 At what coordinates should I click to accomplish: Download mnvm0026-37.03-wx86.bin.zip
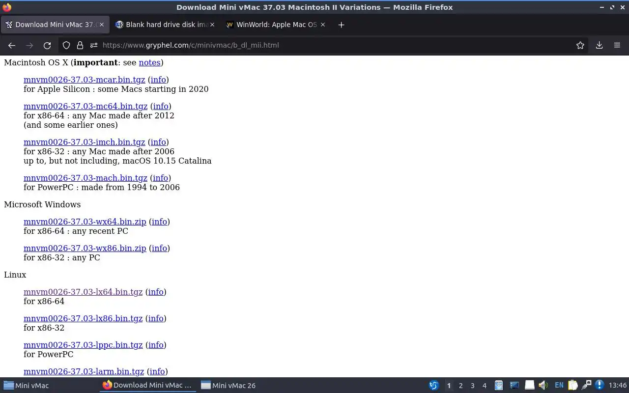point(85,248)
